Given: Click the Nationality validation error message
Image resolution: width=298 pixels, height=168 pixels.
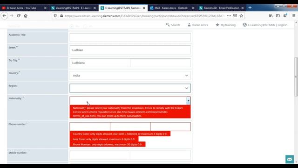Looking at the screenshot, I should click(x=130, y=112).
